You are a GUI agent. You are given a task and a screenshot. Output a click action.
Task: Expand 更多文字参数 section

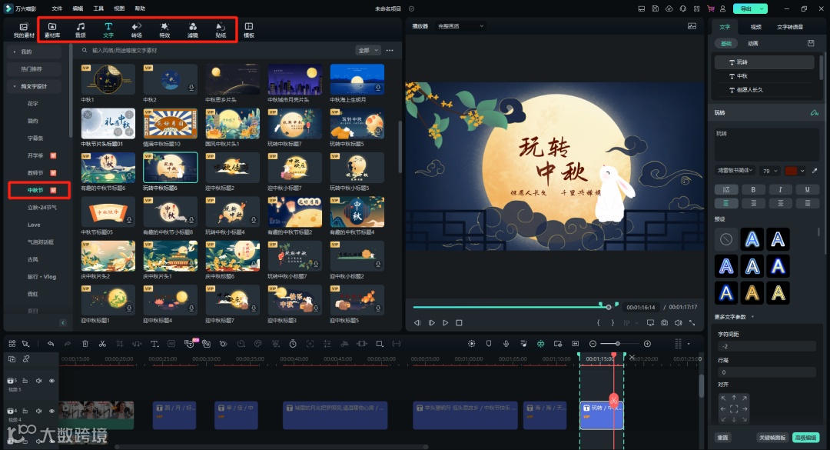734,317
